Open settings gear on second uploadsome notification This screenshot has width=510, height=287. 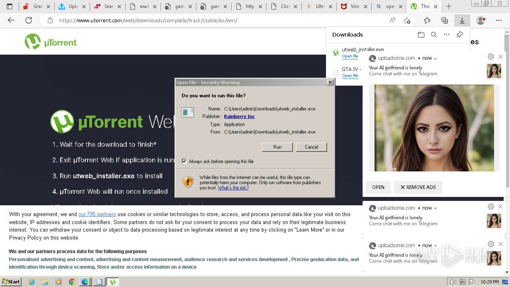pyautogui.click(x=491, y=206)
